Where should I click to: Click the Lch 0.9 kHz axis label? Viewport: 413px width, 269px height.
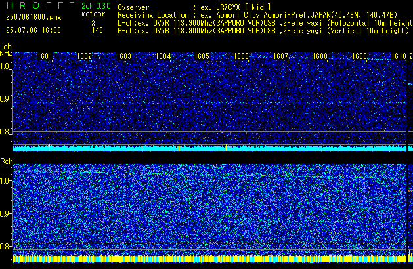[5, 99]
